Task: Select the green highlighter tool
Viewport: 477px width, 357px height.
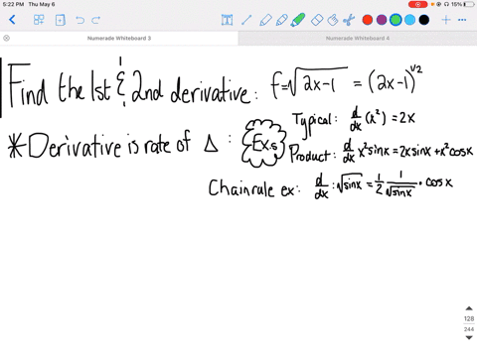Action: [x=298, y=20]
